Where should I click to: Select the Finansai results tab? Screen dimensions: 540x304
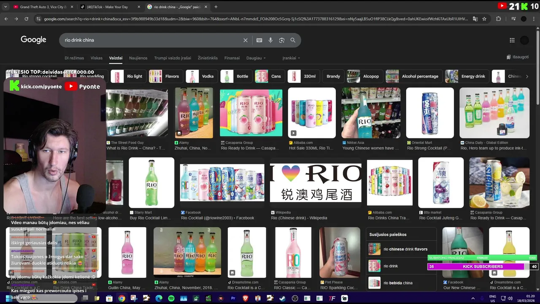pos(232,58)
